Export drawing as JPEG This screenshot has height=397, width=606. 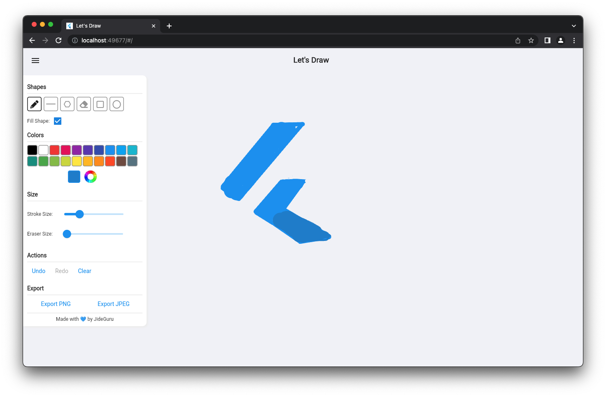[x=114, y=304]
